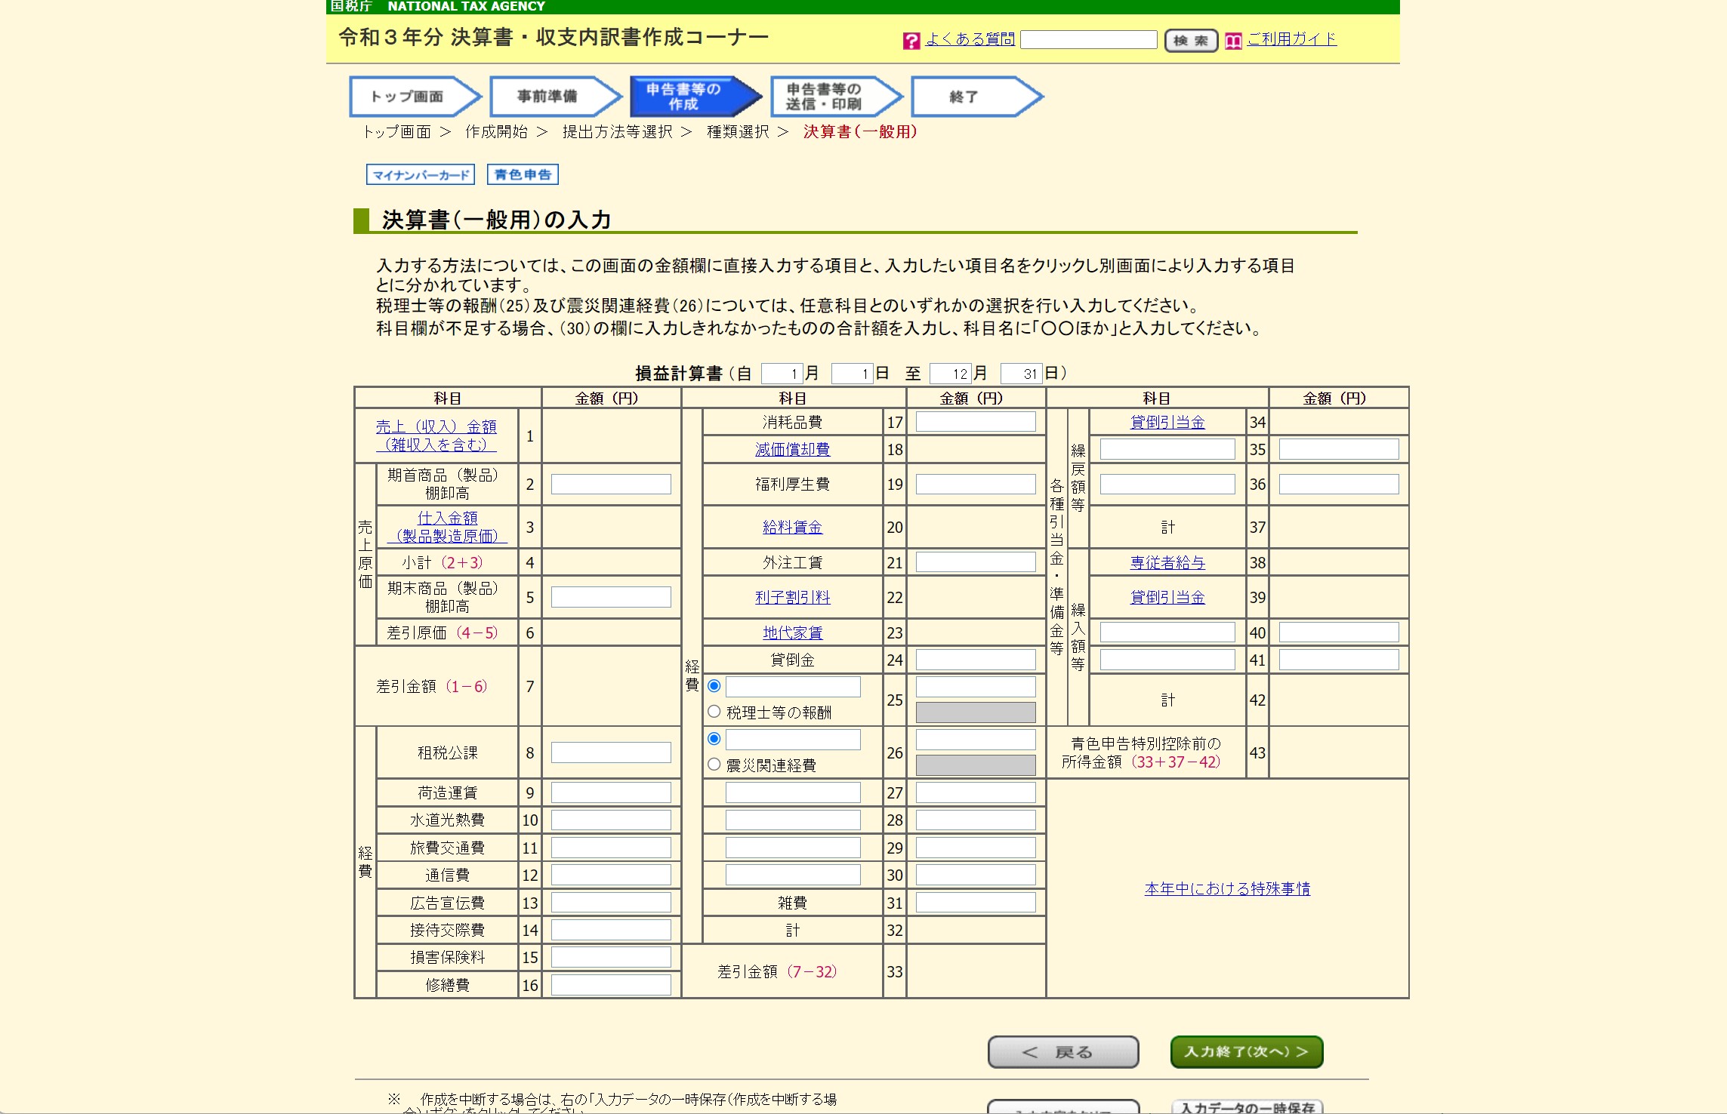Screen dimensions: 1727x1114
Task: Open the 貸倒引当金 link in row 39
Action: [1167, 598]
